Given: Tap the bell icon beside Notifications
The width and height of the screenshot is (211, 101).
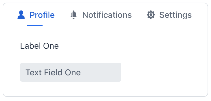Looking at the screenshot, I should (x=74, y=15).
